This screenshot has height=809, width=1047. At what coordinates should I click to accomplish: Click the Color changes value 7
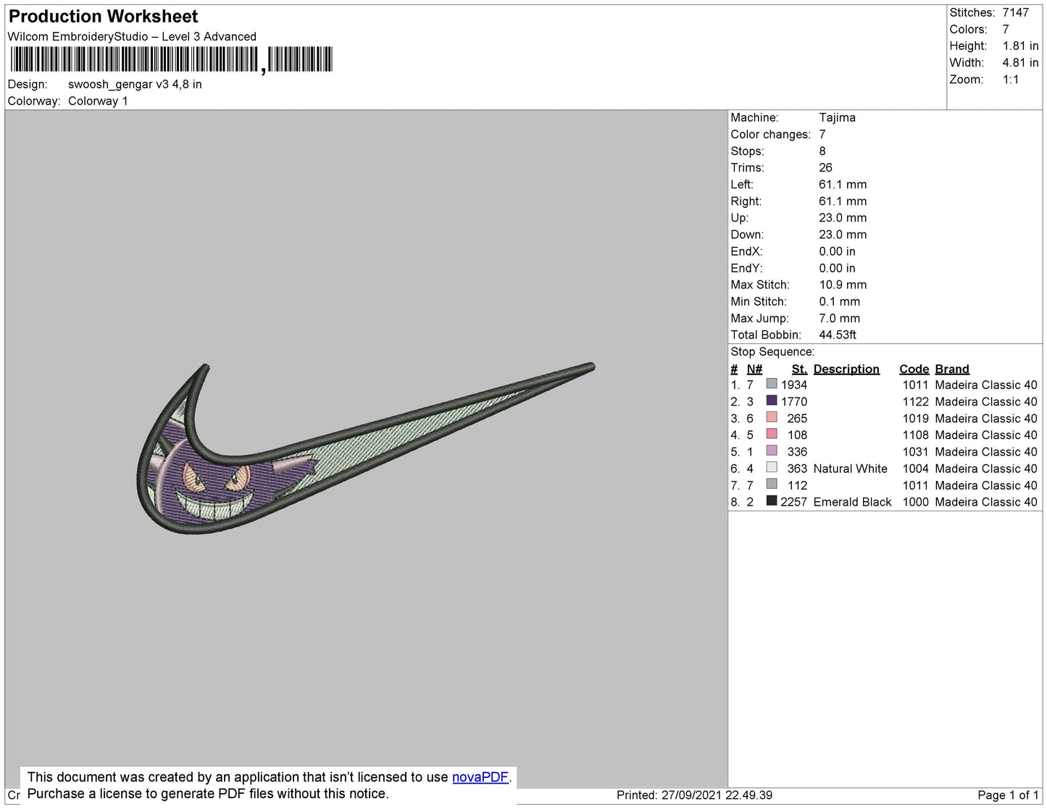(x=822, y=134)
